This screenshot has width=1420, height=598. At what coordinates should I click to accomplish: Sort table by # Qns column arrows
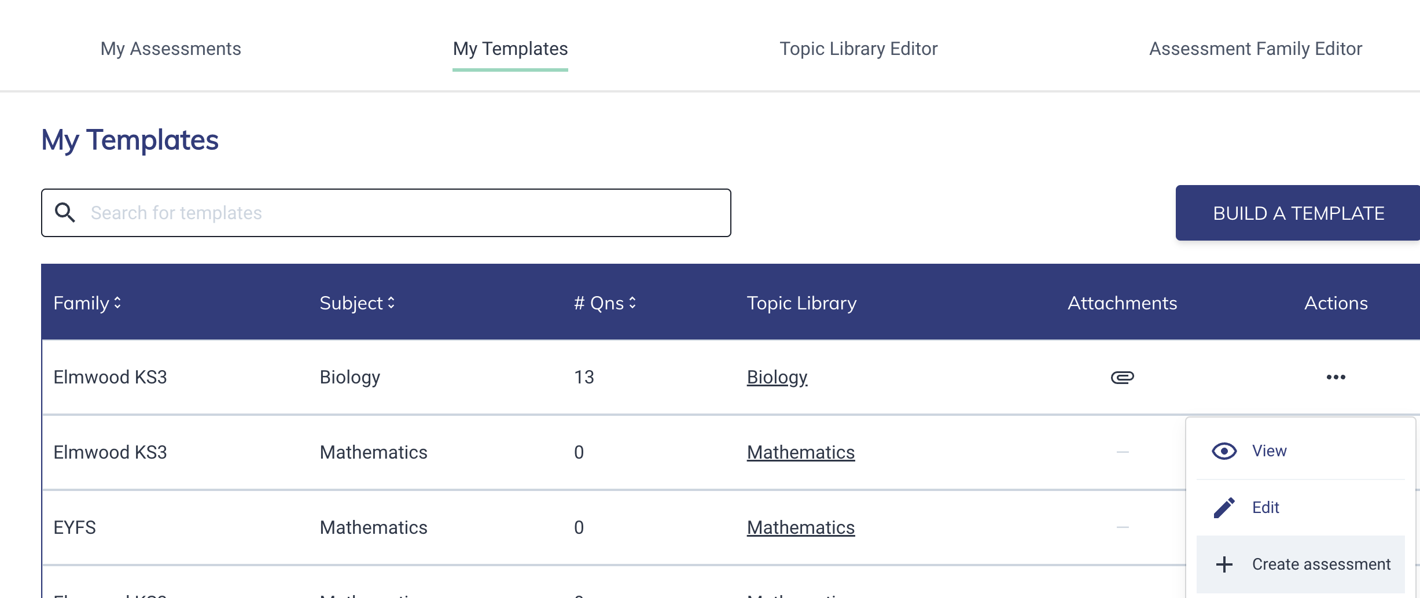click(x=632, y=303)
